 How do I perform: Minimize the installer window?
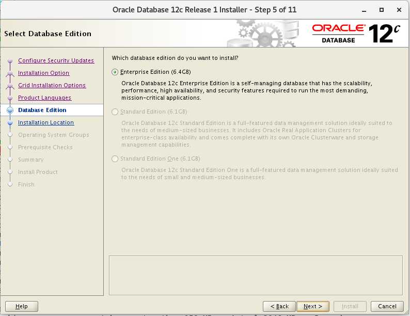pyautogui.click(x=364, y=10)
